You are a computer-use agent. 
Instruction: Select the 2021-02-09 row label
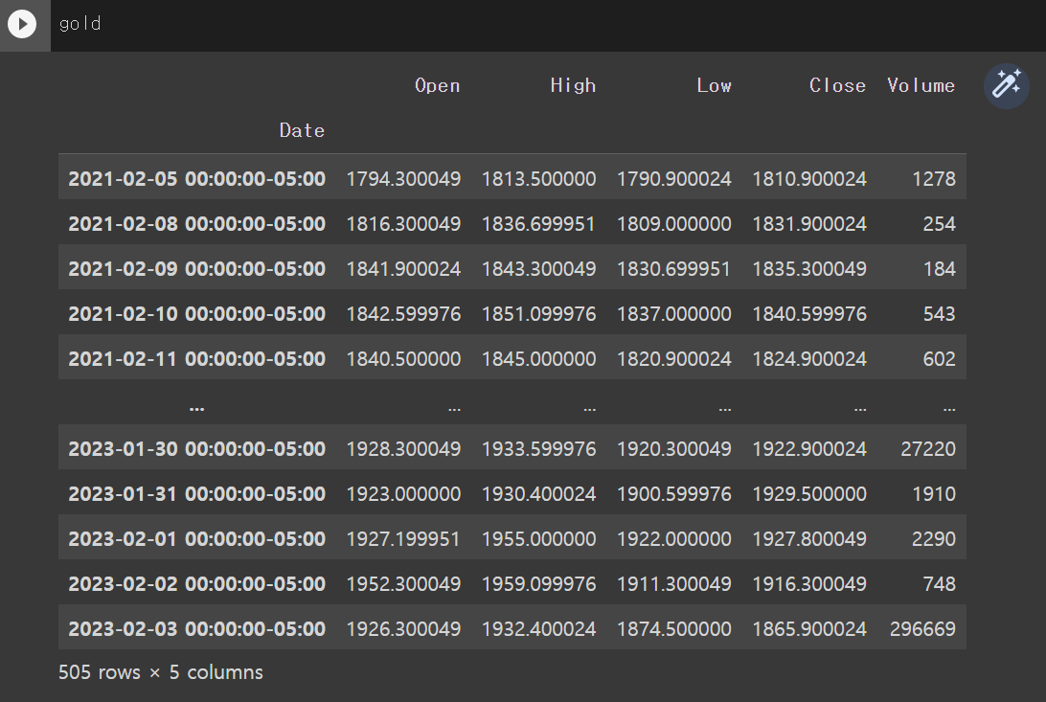click(x=196, y=269)
